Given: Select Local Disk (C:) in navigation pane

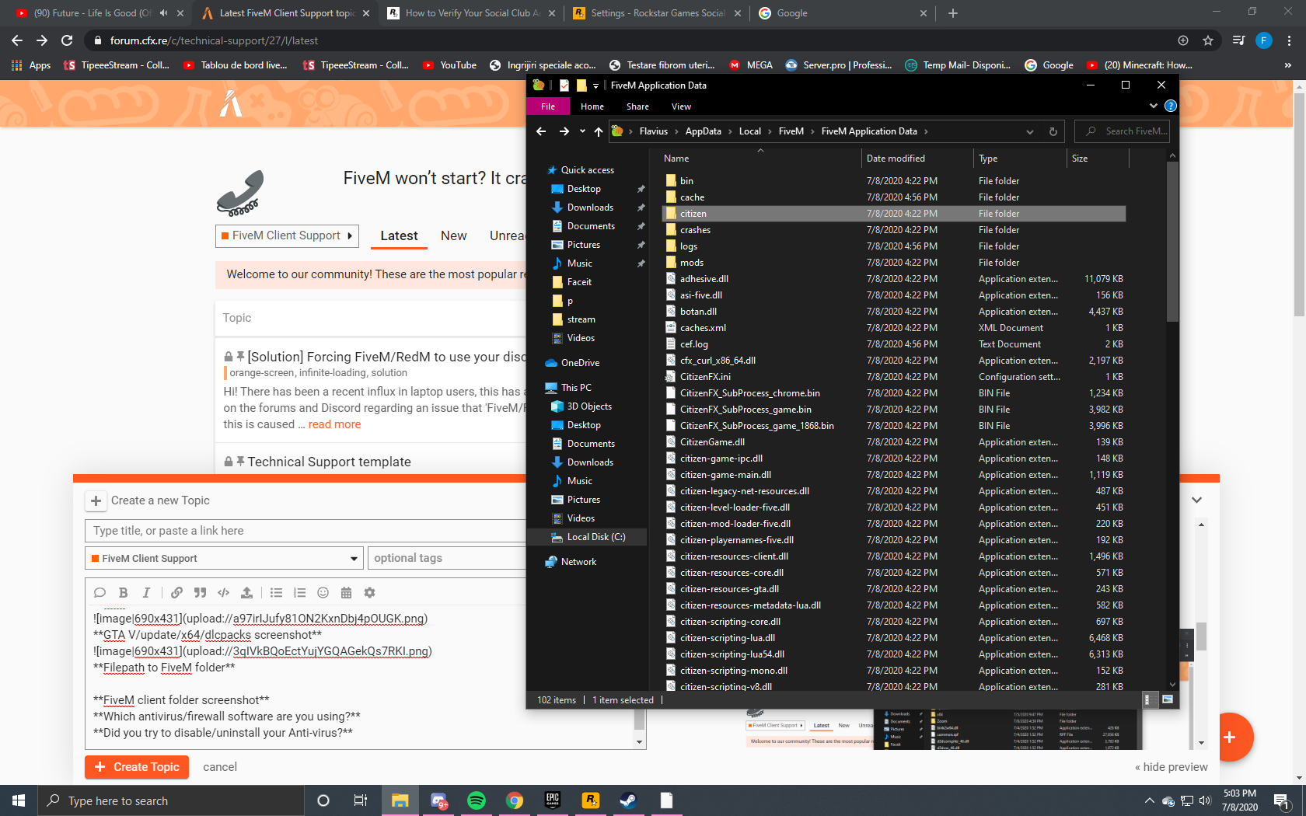Looking at the screenshot, I should point(588,537).
